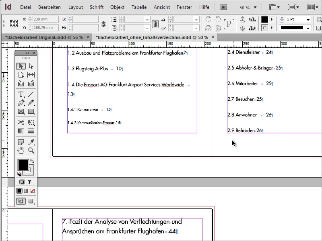Open the zoom level 50 % dropdown
Screen dimensions: 322x241
pos(255,7)
